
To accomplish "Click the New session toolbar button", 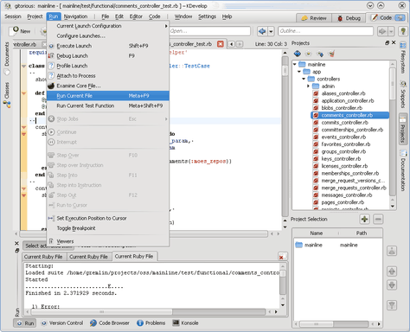I will (20, 31).
